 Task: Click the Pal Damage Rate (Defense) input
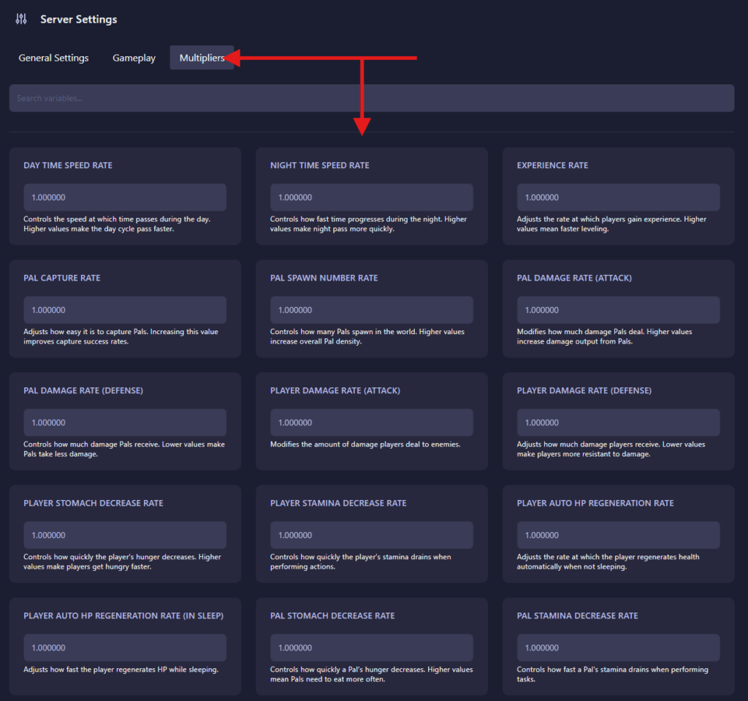125,423
